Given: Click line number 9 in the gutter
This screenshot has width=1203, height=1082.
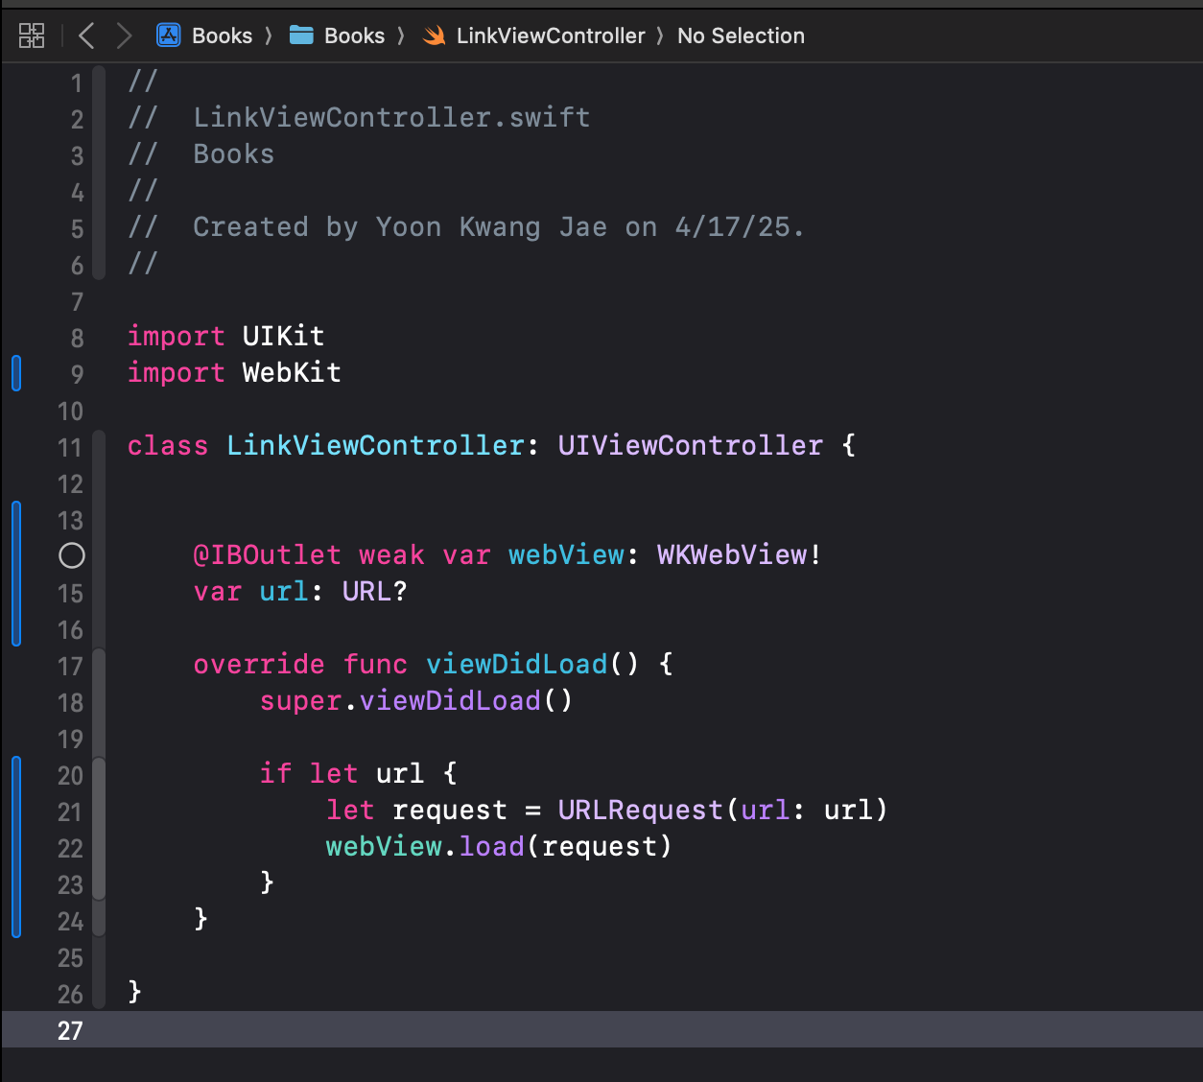Looking at the screenshot, I should pyautogui.click(x=77, y=374).
